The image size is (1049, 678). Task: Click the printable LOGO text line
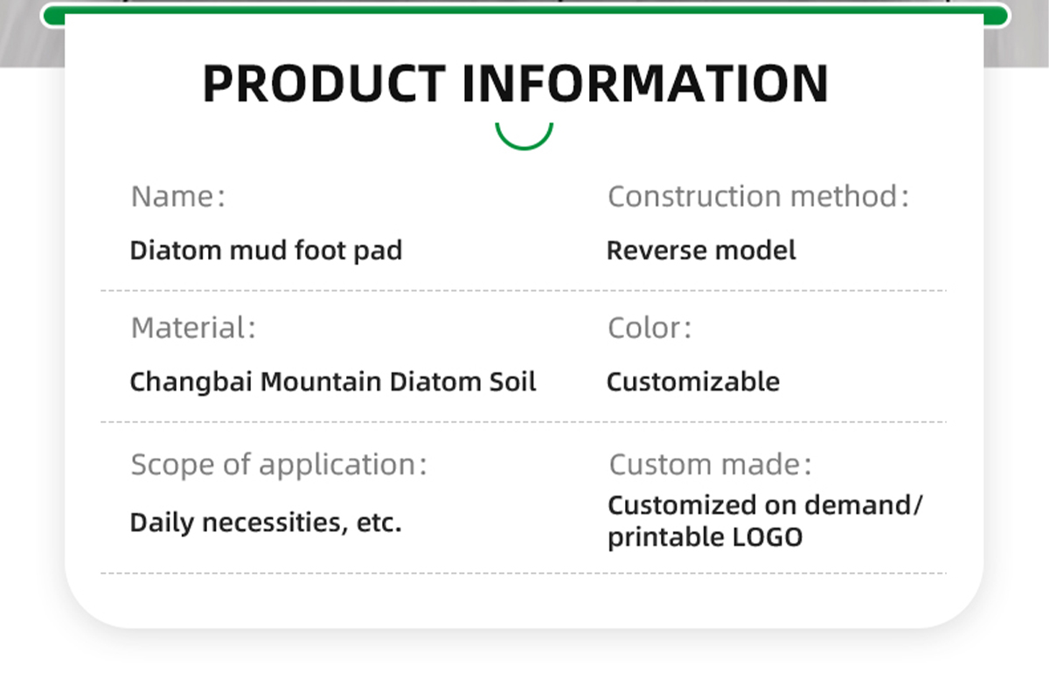click(705, 537)
